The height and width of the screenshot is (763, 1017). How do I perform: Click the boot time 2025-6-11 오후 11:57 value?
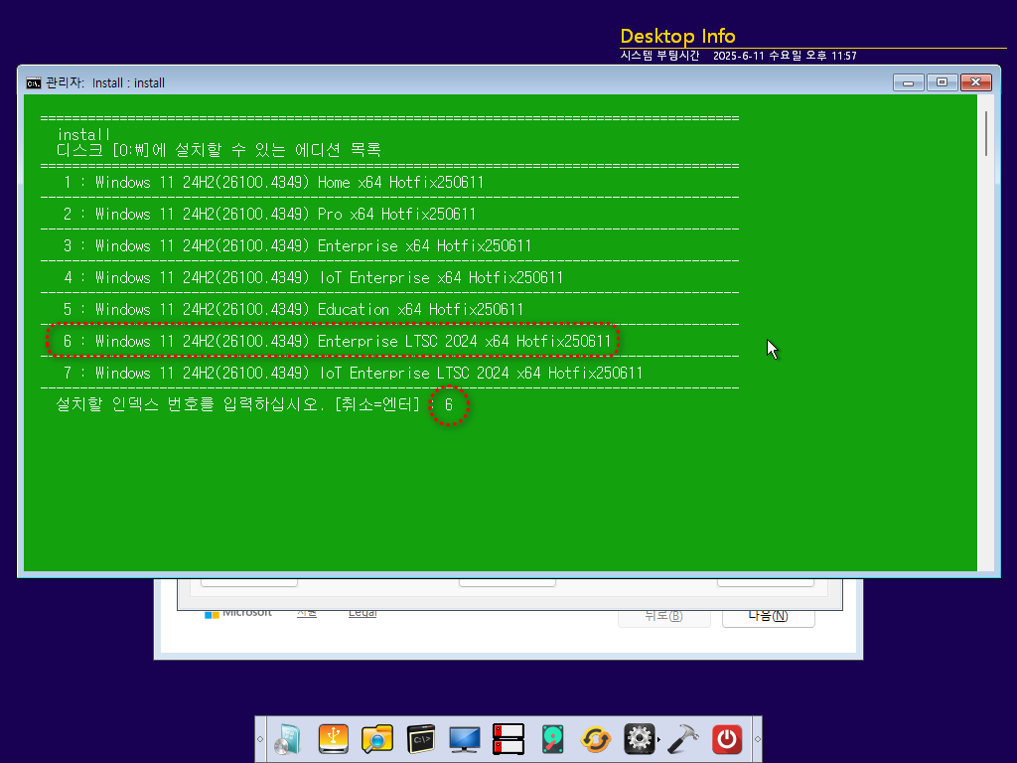point(785,56)
